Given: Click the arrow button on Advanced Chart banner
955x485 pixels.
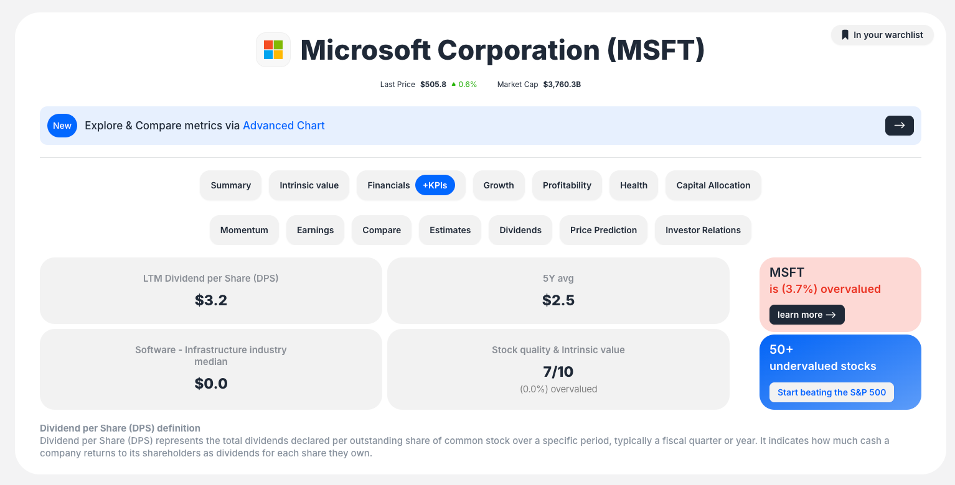Looking at the screenshot, I should (899, 126).
